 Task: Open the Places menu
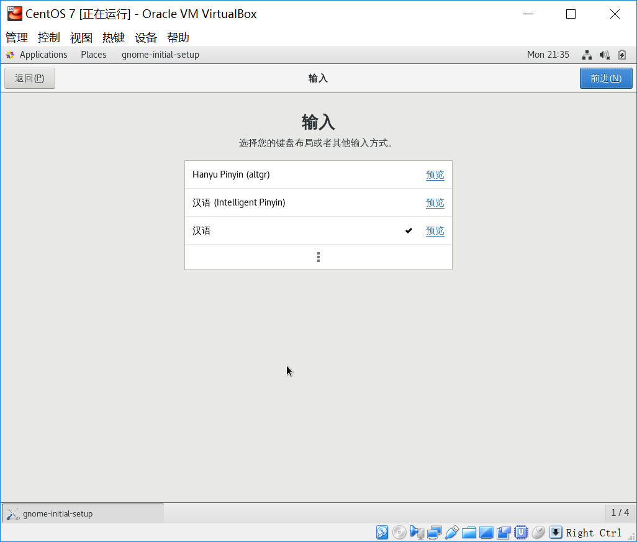click(93, 55)
